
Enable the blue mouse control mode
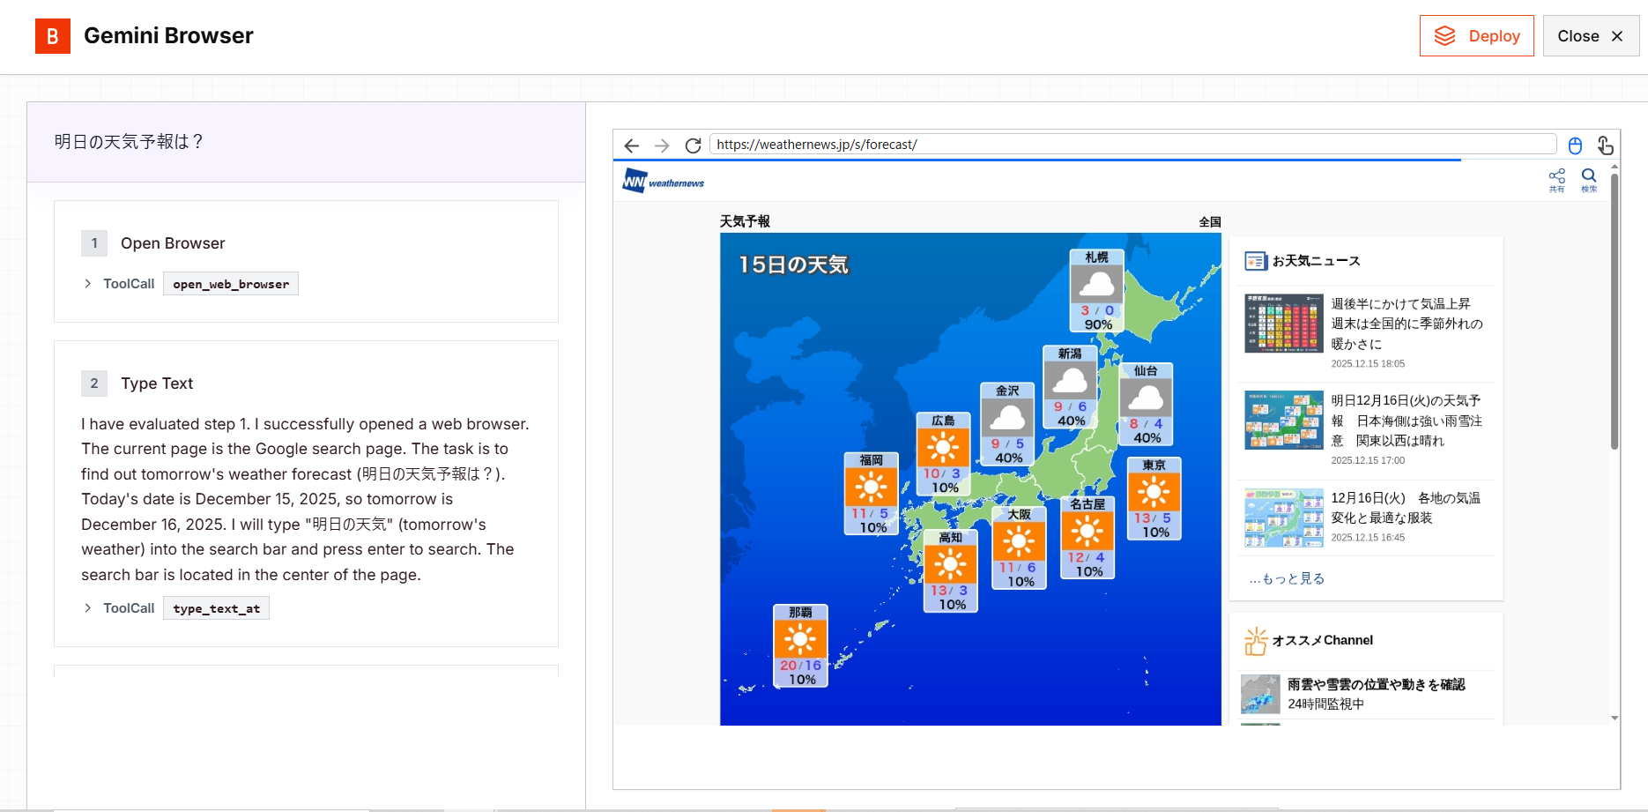point(1576,145)
